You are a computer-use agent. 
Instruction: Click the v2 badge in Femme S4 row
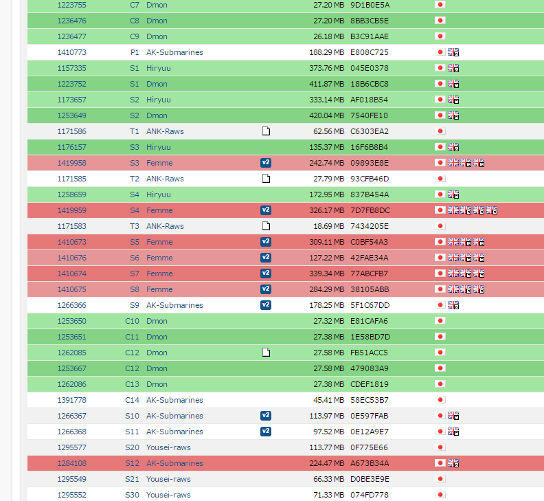(x=266, y=210)
